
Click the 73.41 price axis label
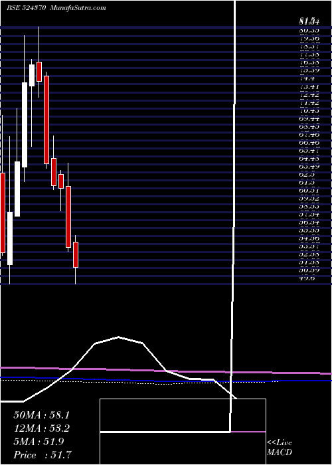tap(309, 87)
